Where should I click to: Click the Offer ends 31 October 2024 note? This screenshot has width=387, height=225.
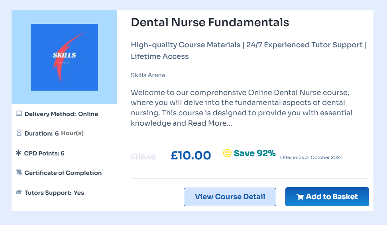point(311,157)
